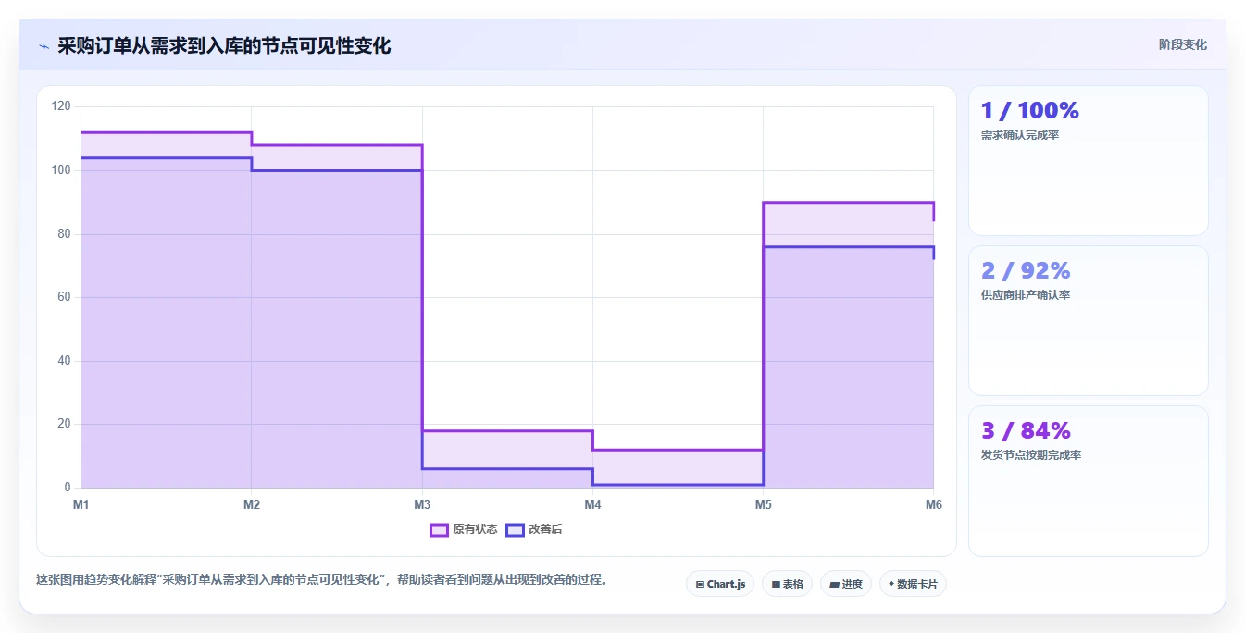Click the description text below the chart

[321, 580]
